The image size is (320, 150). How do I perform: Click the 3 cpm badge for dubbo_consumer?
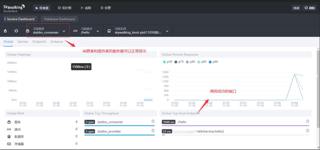(90, 122)
